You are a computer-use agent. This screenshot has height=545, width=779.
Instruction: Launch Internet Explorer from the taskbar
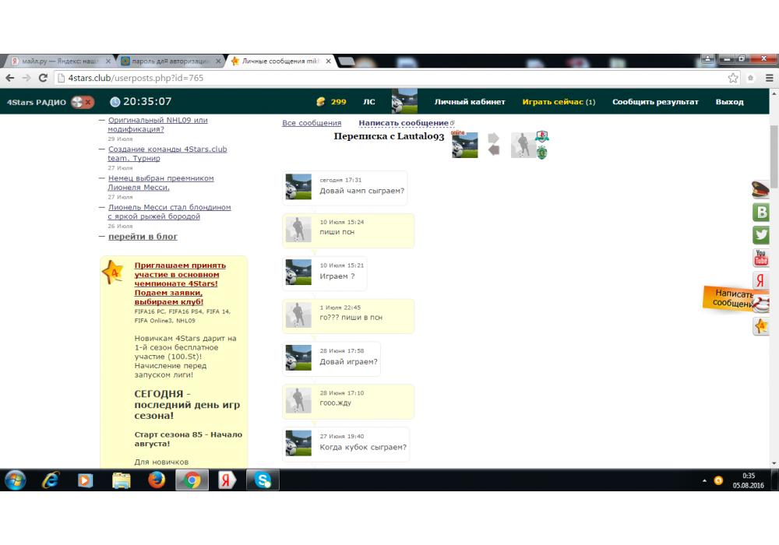click(51, 480)
